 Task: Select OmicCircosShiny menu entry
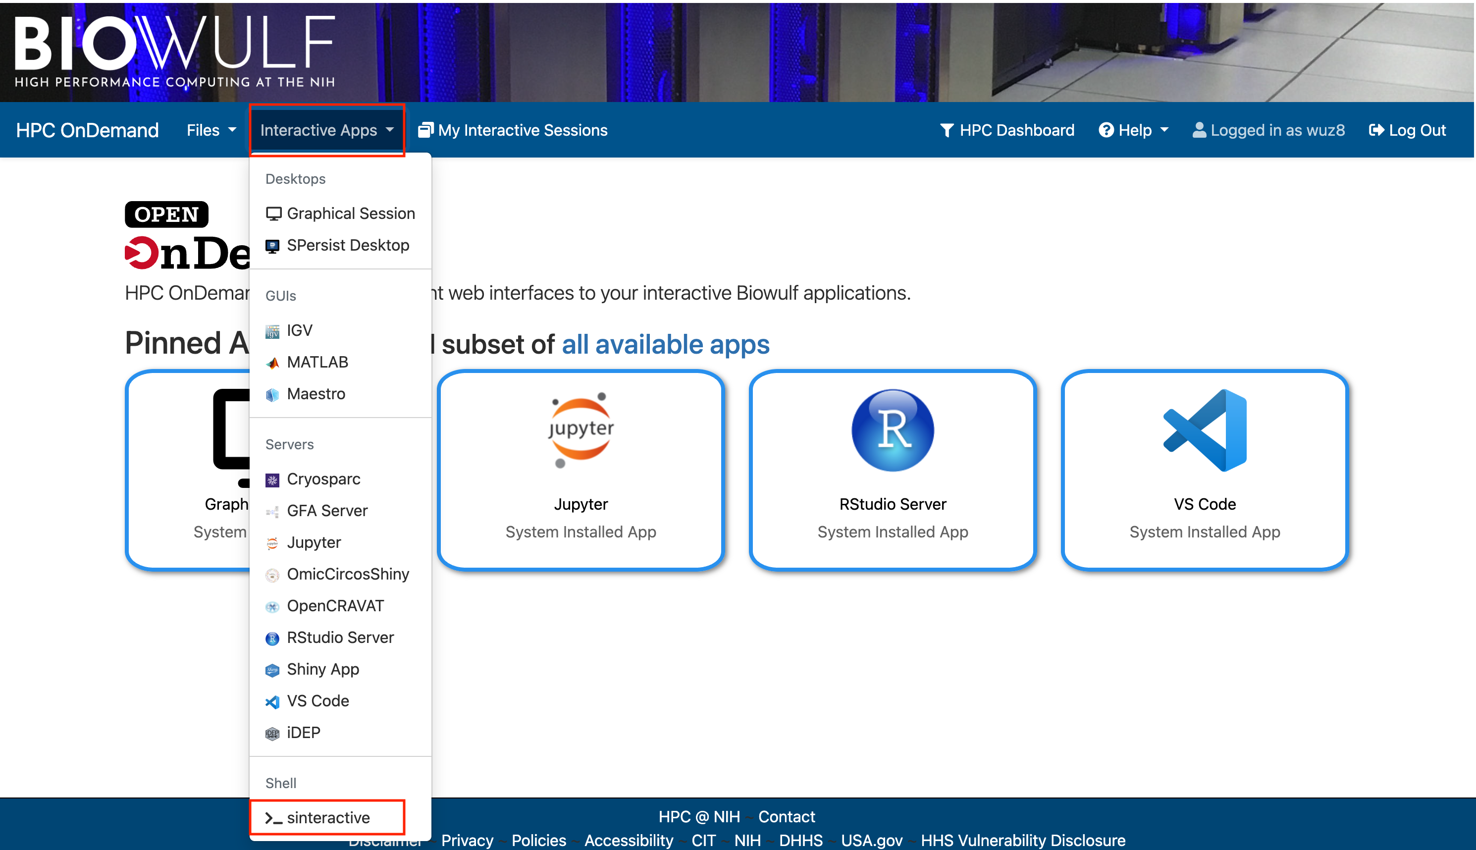tap(340, 575)
